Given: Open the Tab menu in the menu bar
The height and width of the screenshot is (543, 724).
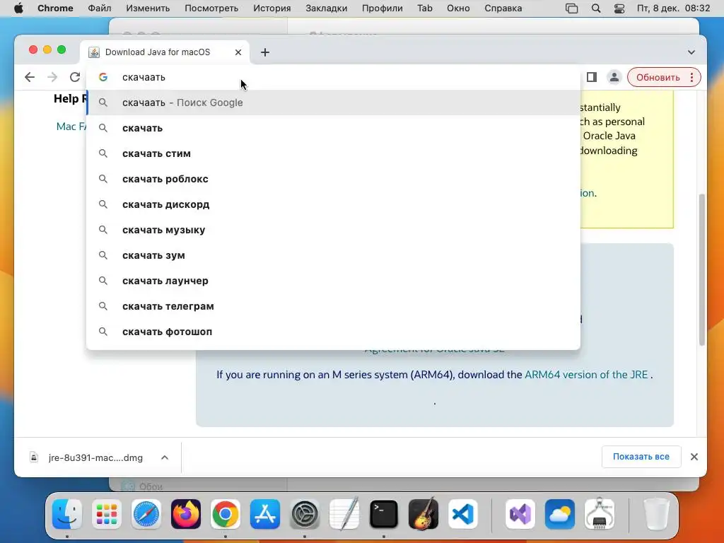Looking at the screenshot, I should pyautogui.click(x=425, y=8).
